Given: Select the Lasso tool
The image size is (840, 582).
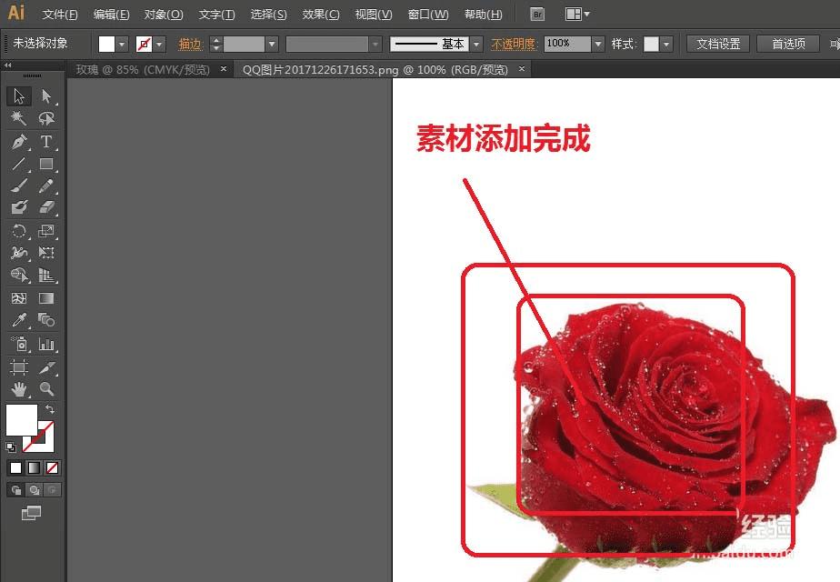Looking at the screenshot, I should [x=46, y=118].
